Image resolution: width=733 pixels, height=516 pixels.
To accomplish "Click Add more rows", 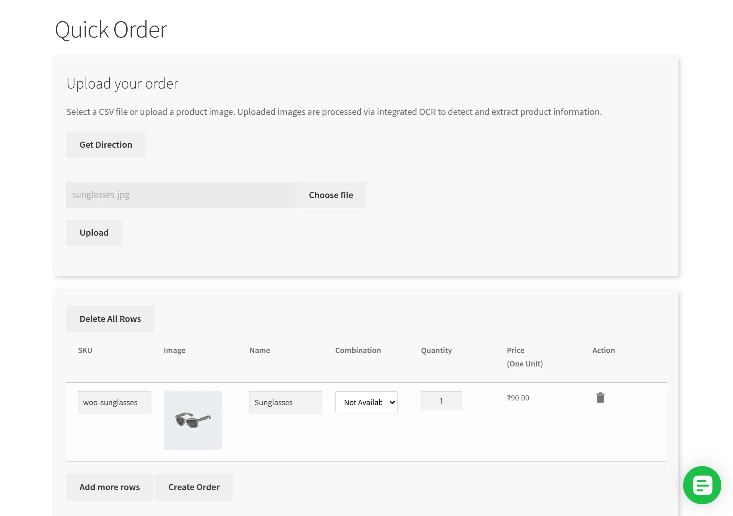I will [x=109, y=487].
